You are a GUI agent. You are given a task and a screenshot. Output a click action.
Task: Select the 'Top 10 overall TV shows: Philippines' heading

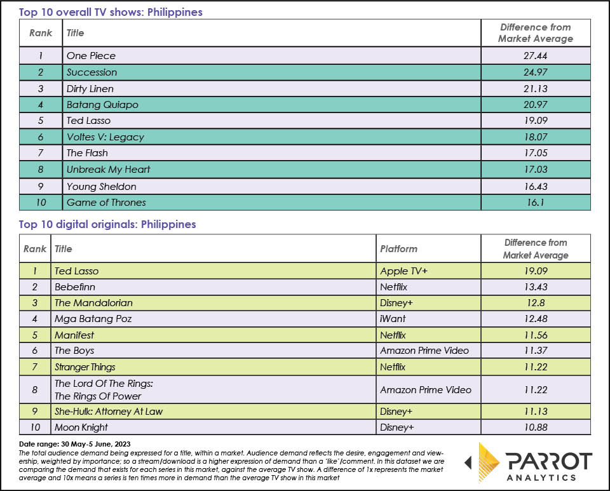[x=111, y=12]
